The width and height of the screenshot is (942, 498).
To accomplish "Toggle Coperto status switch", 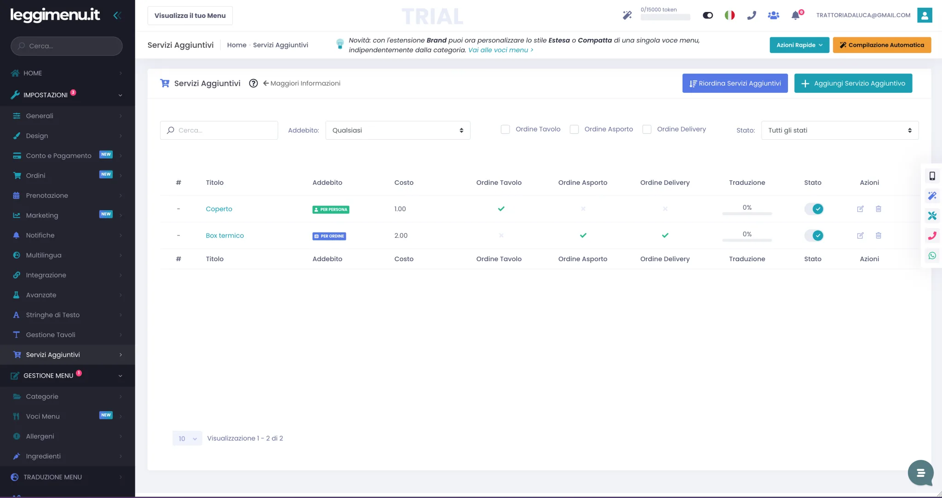I will [x=814, y=209].
